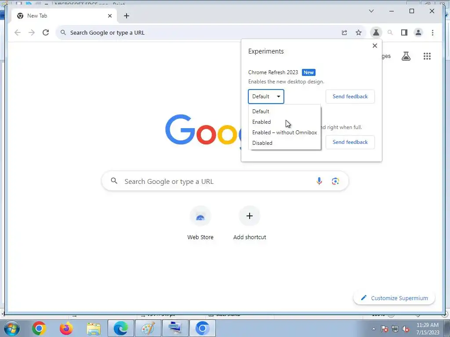This screenshot has height=337, width=450.
Task: Click the back navigation arrow
Action: (x=18, y=32)
